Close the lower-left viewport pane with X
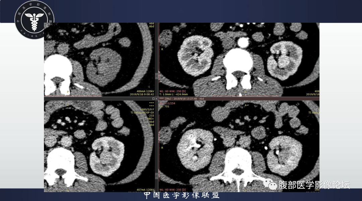 coord(156,99)
